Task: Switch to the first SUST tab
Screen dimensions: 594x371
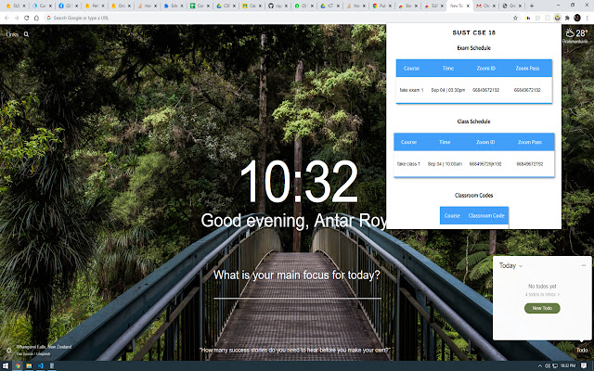Action: pos(15,6)
